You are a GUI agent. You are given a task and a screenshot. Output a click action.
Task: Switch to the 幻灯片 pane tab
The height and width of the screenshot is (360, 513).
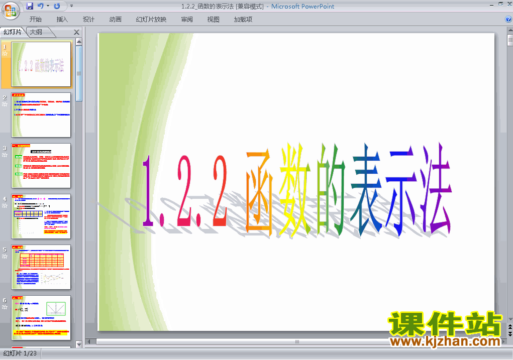[13, 32]
